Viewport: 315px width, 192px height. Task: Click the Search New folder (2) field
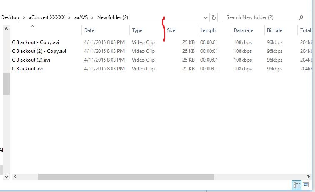[260, 17]
